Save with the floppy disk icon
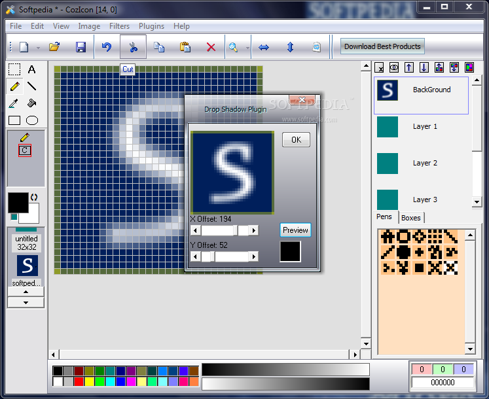Viewport: 489px width, 399px height. pyautogui.click(x=81, y=47)
